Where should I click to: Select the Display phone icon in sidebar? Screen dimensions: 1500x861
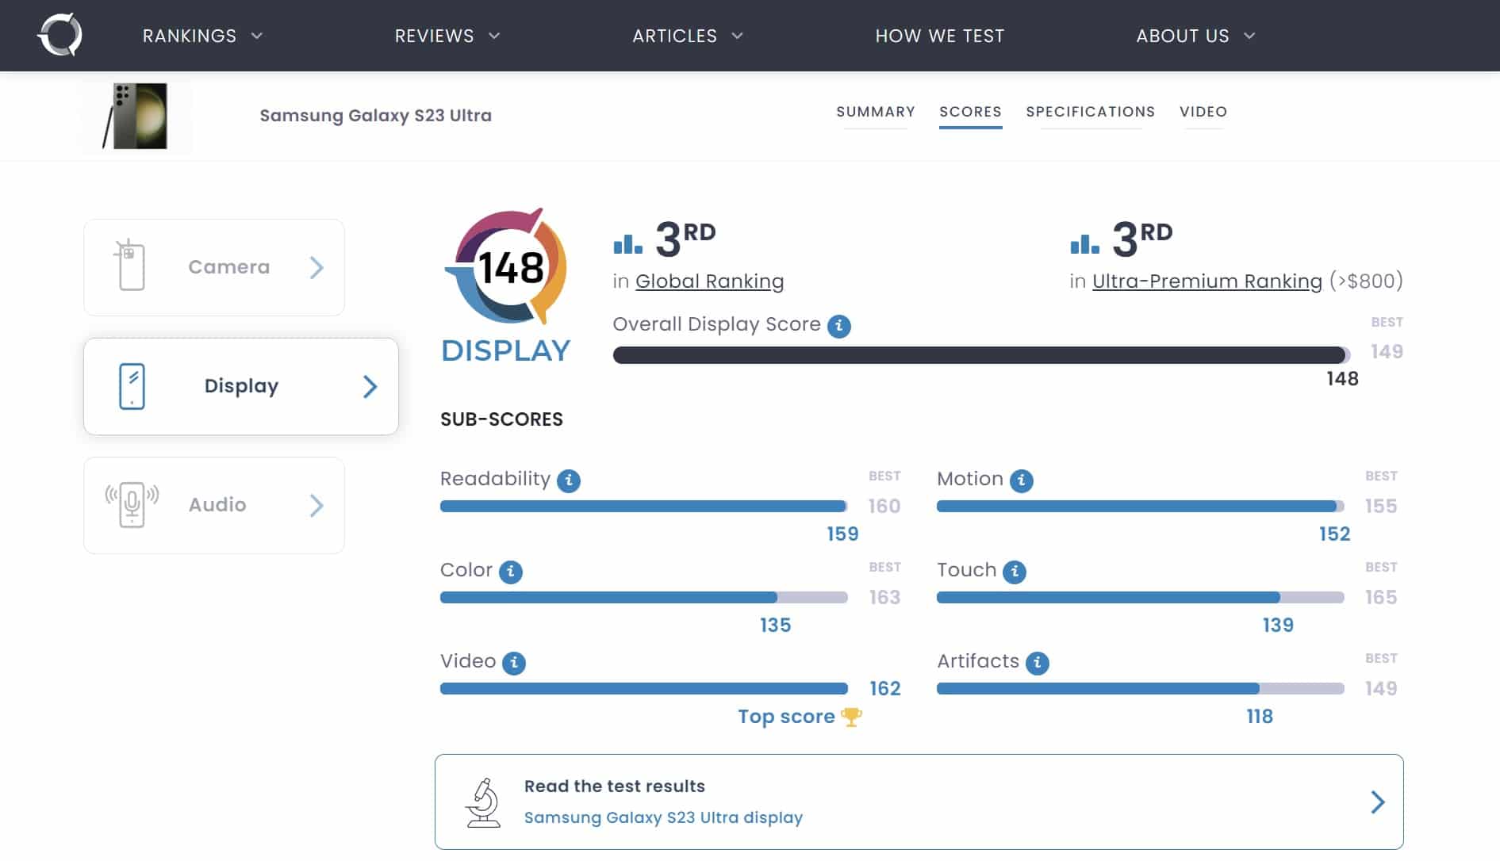click(132, 386)
